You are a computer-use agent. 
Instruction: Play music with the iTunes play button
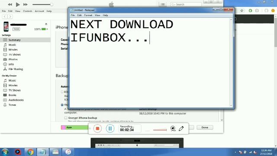(x=18, y=4)
